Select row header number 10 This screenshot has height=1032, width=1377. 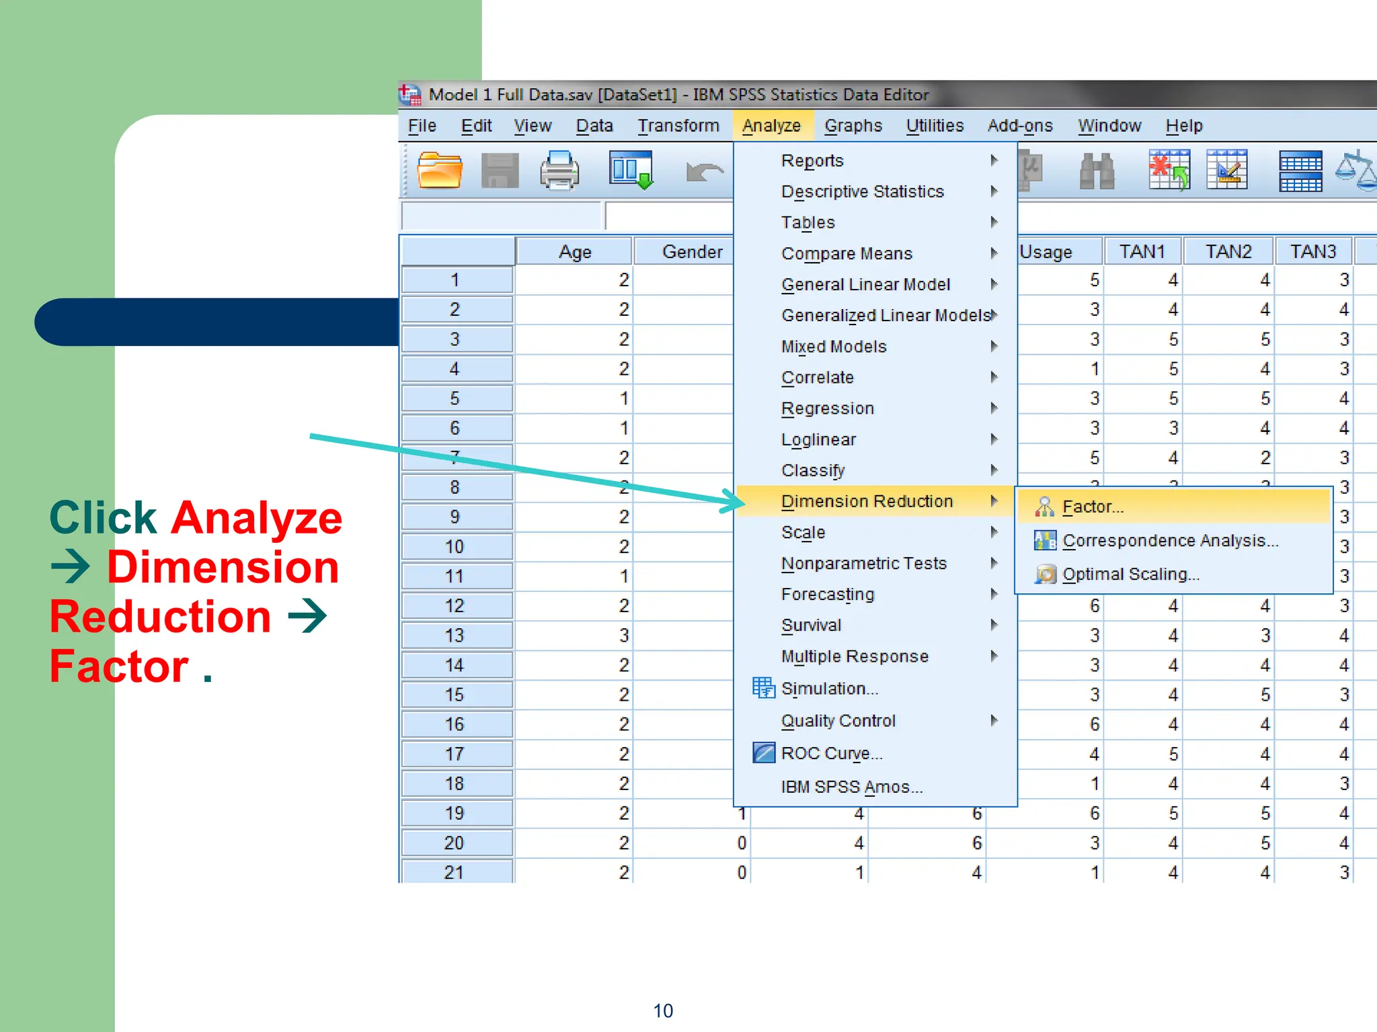click(457, 546)
